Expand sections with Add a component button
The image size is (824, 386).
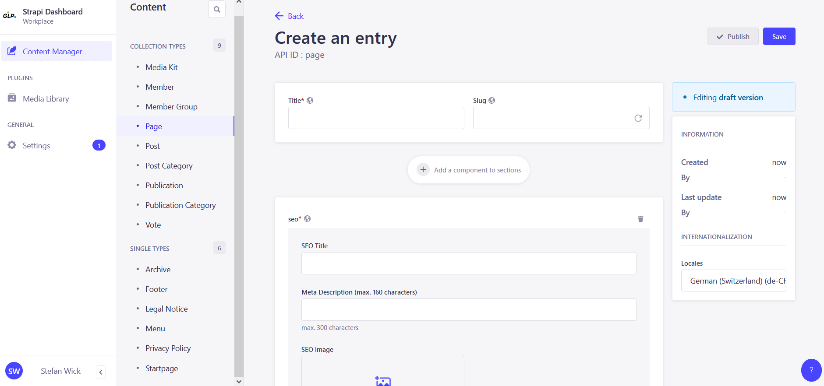(468, 170)
